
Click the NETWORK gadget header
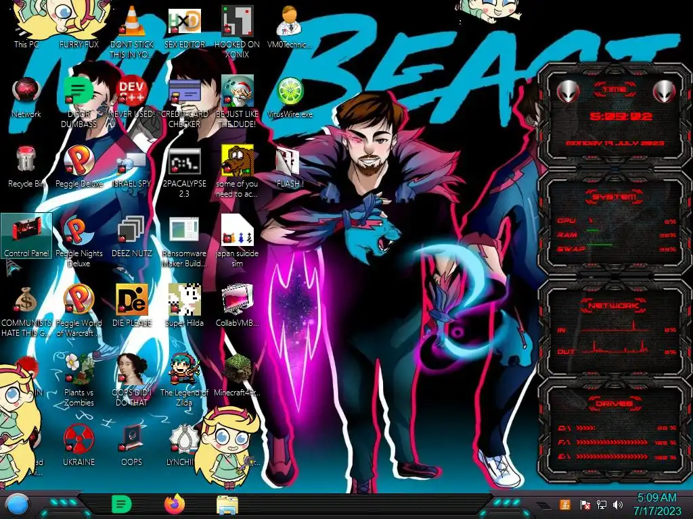[x=613, y=305]
